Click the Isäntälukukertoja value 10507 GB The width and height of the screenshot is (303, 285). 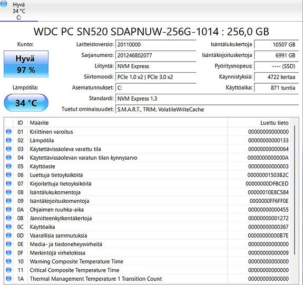click(276, 44)
